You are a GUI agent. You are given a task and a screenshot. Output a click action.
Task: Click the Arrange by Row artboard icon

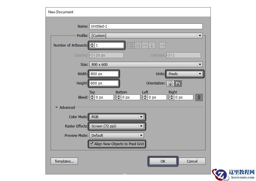tap(145, 45)
